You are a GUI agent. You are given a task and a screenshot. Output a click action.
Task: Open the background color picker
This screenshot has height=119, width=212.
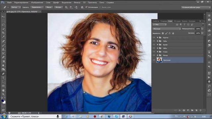4,102
